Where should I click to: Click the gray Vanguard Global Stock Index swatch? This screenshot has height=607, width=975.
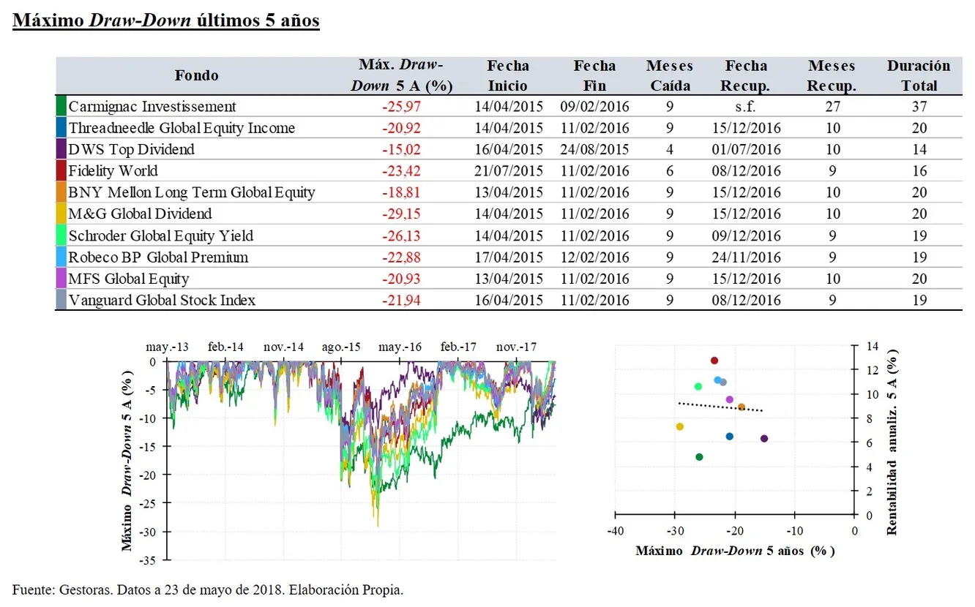click(x=61, y=300)
